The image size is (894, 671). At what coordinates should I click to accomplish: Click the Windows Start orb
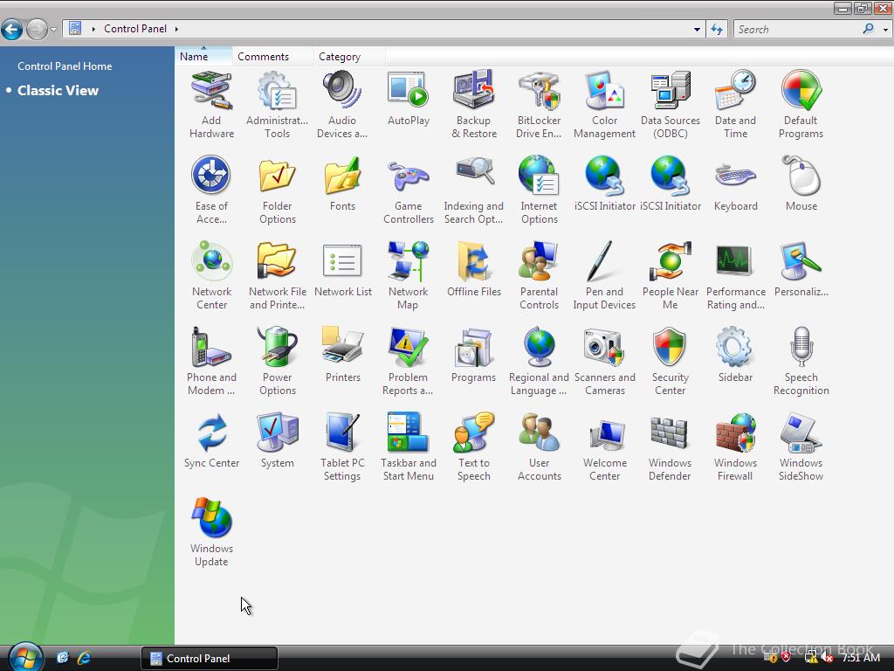[x=25, y=657]
